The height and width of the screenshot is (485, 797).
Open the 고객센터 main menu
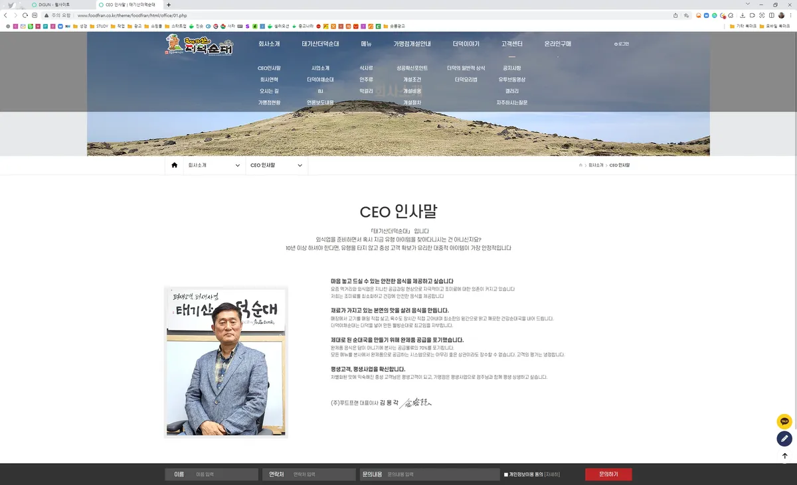(511, 44)
